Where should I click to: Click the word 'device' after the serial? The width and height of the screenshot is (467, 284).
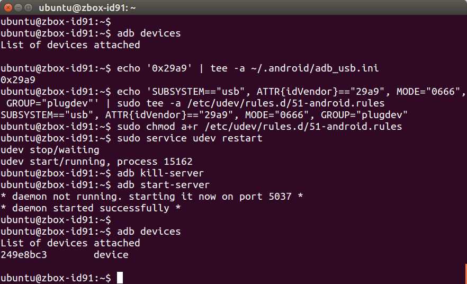click(111, 255)
